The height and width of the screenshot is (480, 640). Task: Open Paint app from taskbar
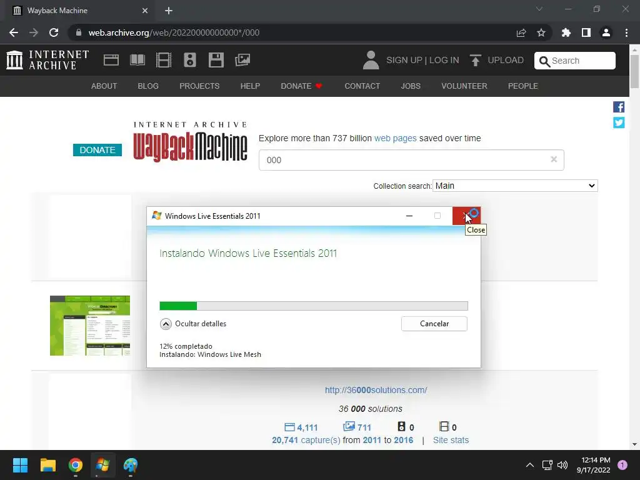131,465
